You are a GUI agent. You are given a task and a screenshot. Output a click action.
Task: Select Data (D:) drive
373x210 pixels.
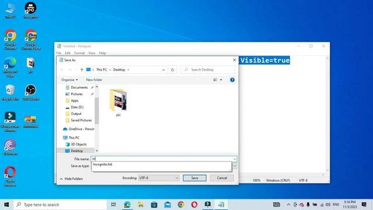coord(77,107)
